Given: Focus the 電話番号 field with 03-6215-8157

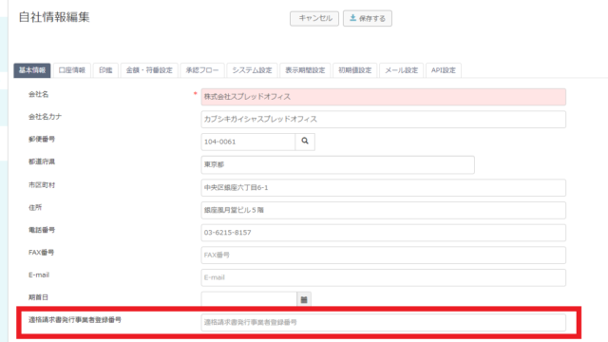Looking at the screenshot, I should (383, 233).
